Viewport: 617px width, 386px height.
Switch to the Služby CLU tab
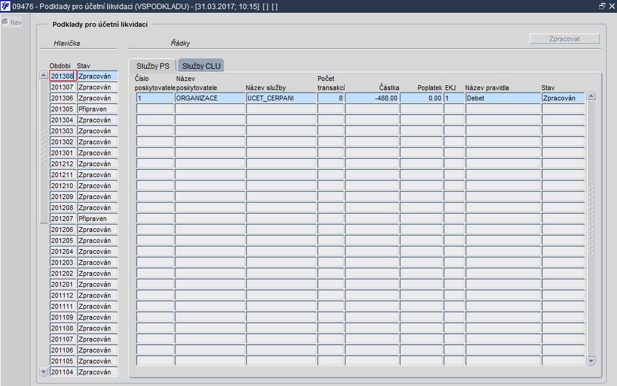coord(201,66)
